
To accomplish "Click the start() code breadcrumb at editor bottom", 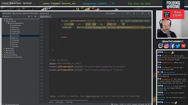I will pos(51,102).
